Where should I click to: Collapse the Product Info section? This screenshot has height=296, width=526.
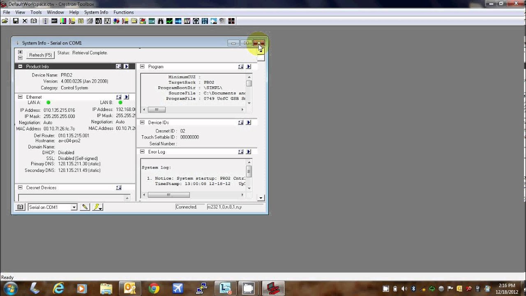[x=20, y=66]
